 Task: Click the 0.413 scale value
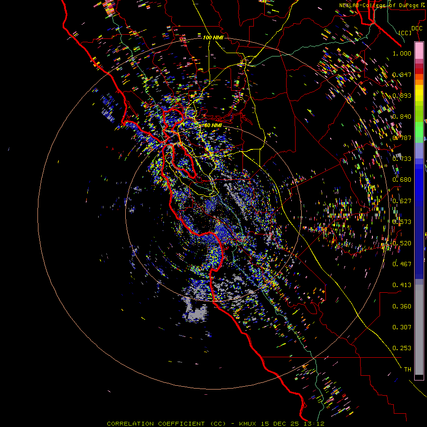click(x=402, y=285)
